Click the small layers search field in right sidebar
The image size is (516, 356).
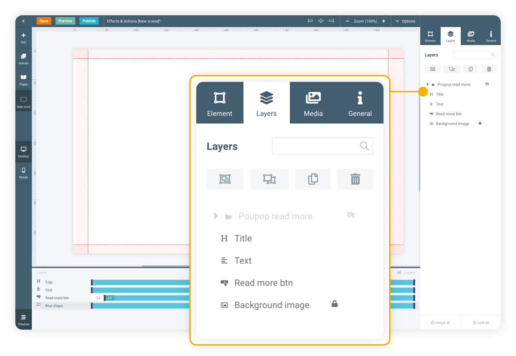[475, 55]
